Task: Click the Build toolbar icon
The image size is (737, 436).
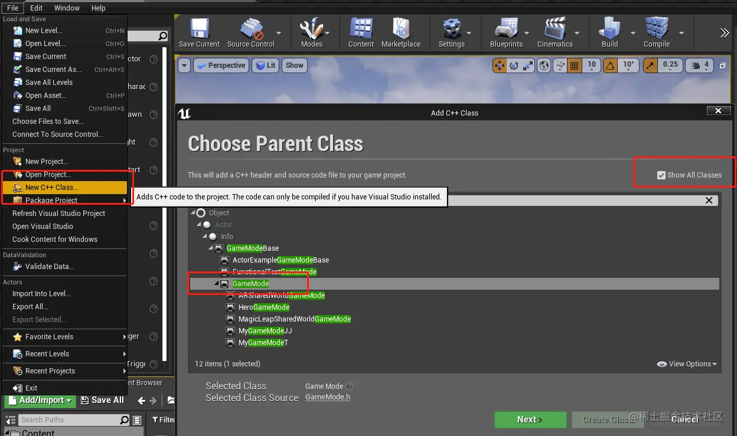Action: pyautogui.click(x=609, y=32)
